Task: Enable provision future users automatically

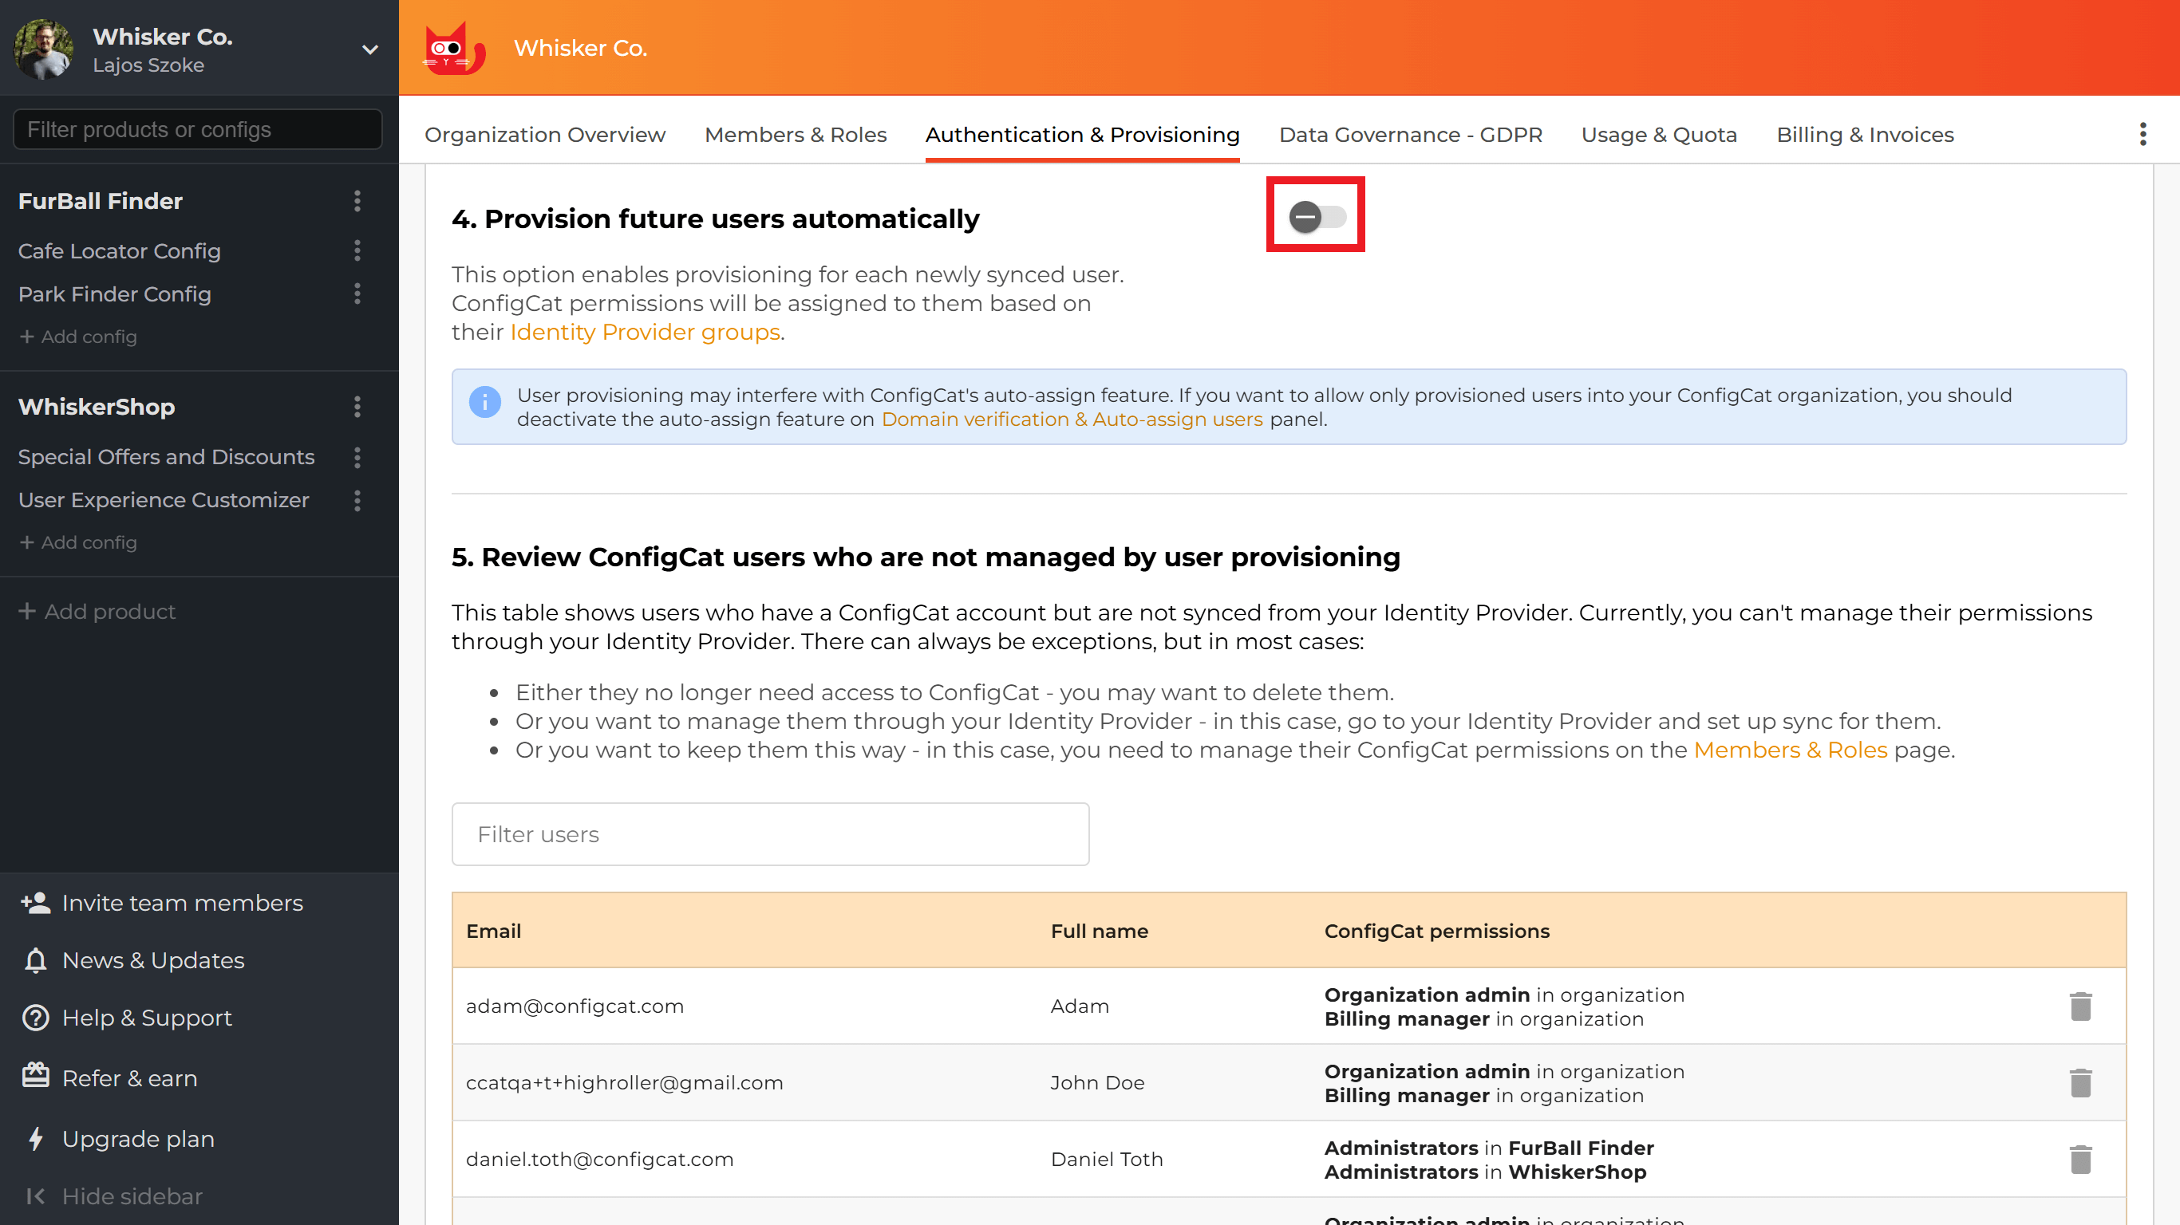Action: pos(1315,217)
